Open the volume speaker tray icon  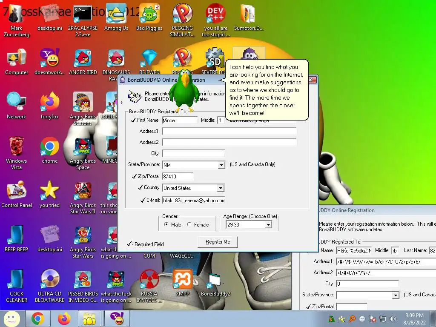tap(393, 319)
